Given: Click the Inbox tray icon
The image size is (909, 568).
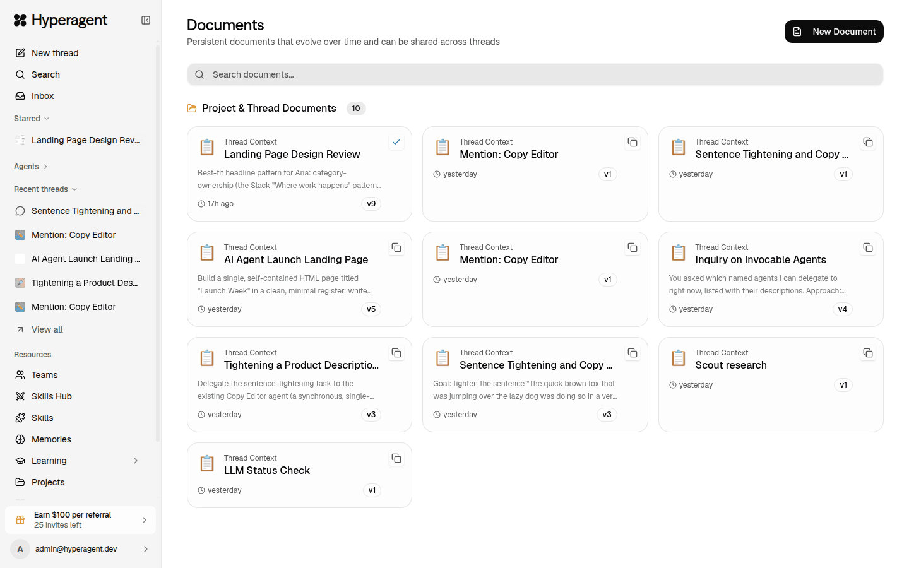Looking at the screenshot, I should [x=20, y=96].
